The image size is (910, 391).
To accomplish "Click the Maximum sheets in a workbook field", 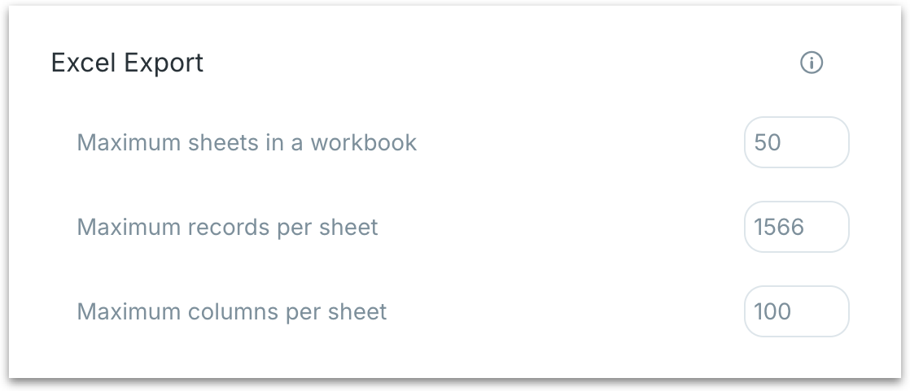I will (796, 142).
